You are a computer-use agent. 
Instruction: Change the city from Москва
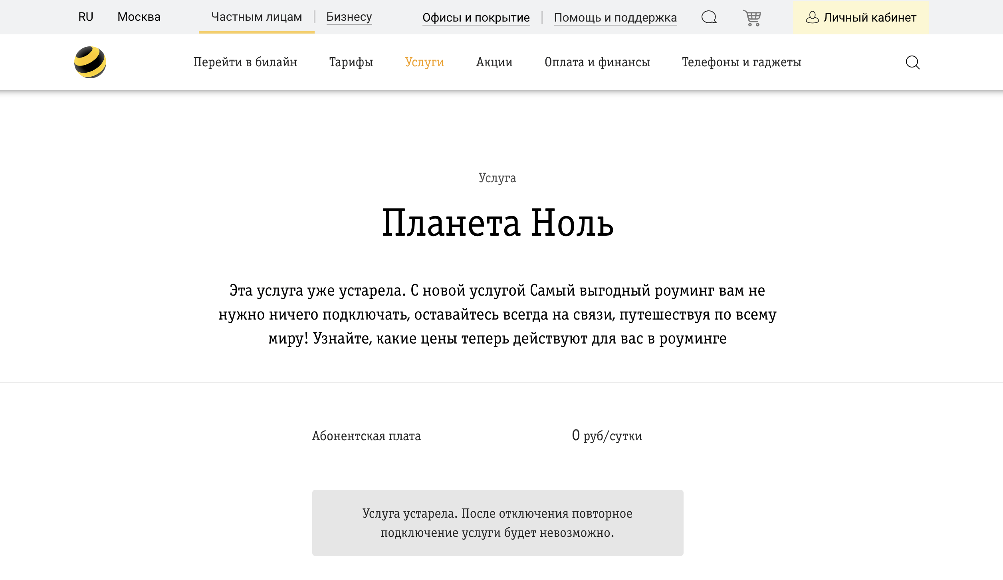pos(139,17)
